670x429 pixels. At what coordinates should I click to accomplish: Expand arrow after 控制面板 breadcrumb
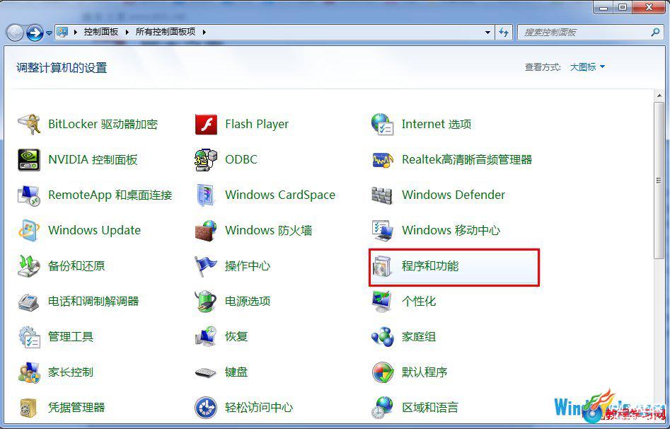(127, 32)
